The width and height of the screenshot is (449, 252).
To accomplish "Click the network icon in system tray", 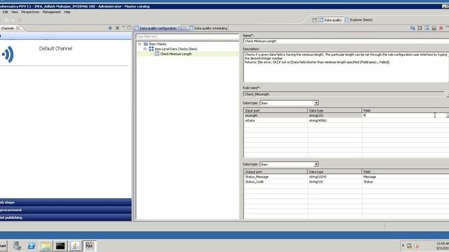I will (x=410, y=246).
